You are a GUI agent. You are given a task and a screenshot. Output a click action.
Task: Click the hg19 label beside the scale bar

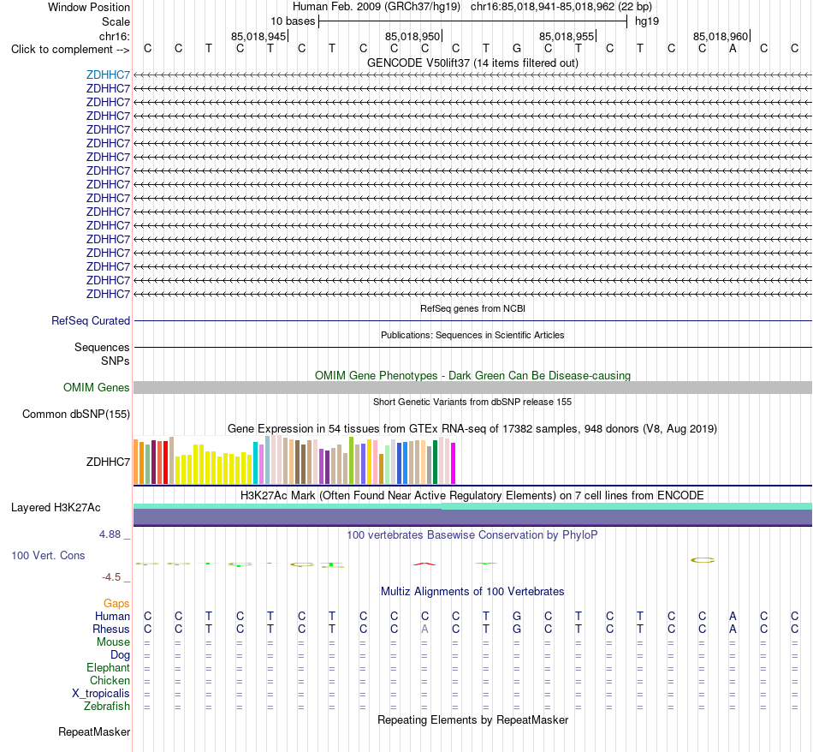pyautogui.click(x=647, y=21)
